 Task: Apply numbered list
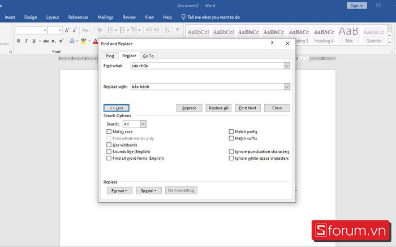point(123,31)
